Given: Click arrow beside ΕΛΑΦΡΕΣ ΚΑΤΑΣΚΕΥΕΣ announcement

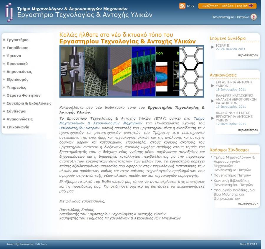Looking at the screenshot, I should point(213,101).
